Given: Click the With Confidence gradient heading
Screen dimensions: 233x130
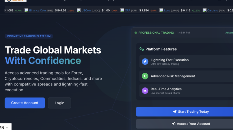Looking at the screenshot, I should [x=43, y=61].
